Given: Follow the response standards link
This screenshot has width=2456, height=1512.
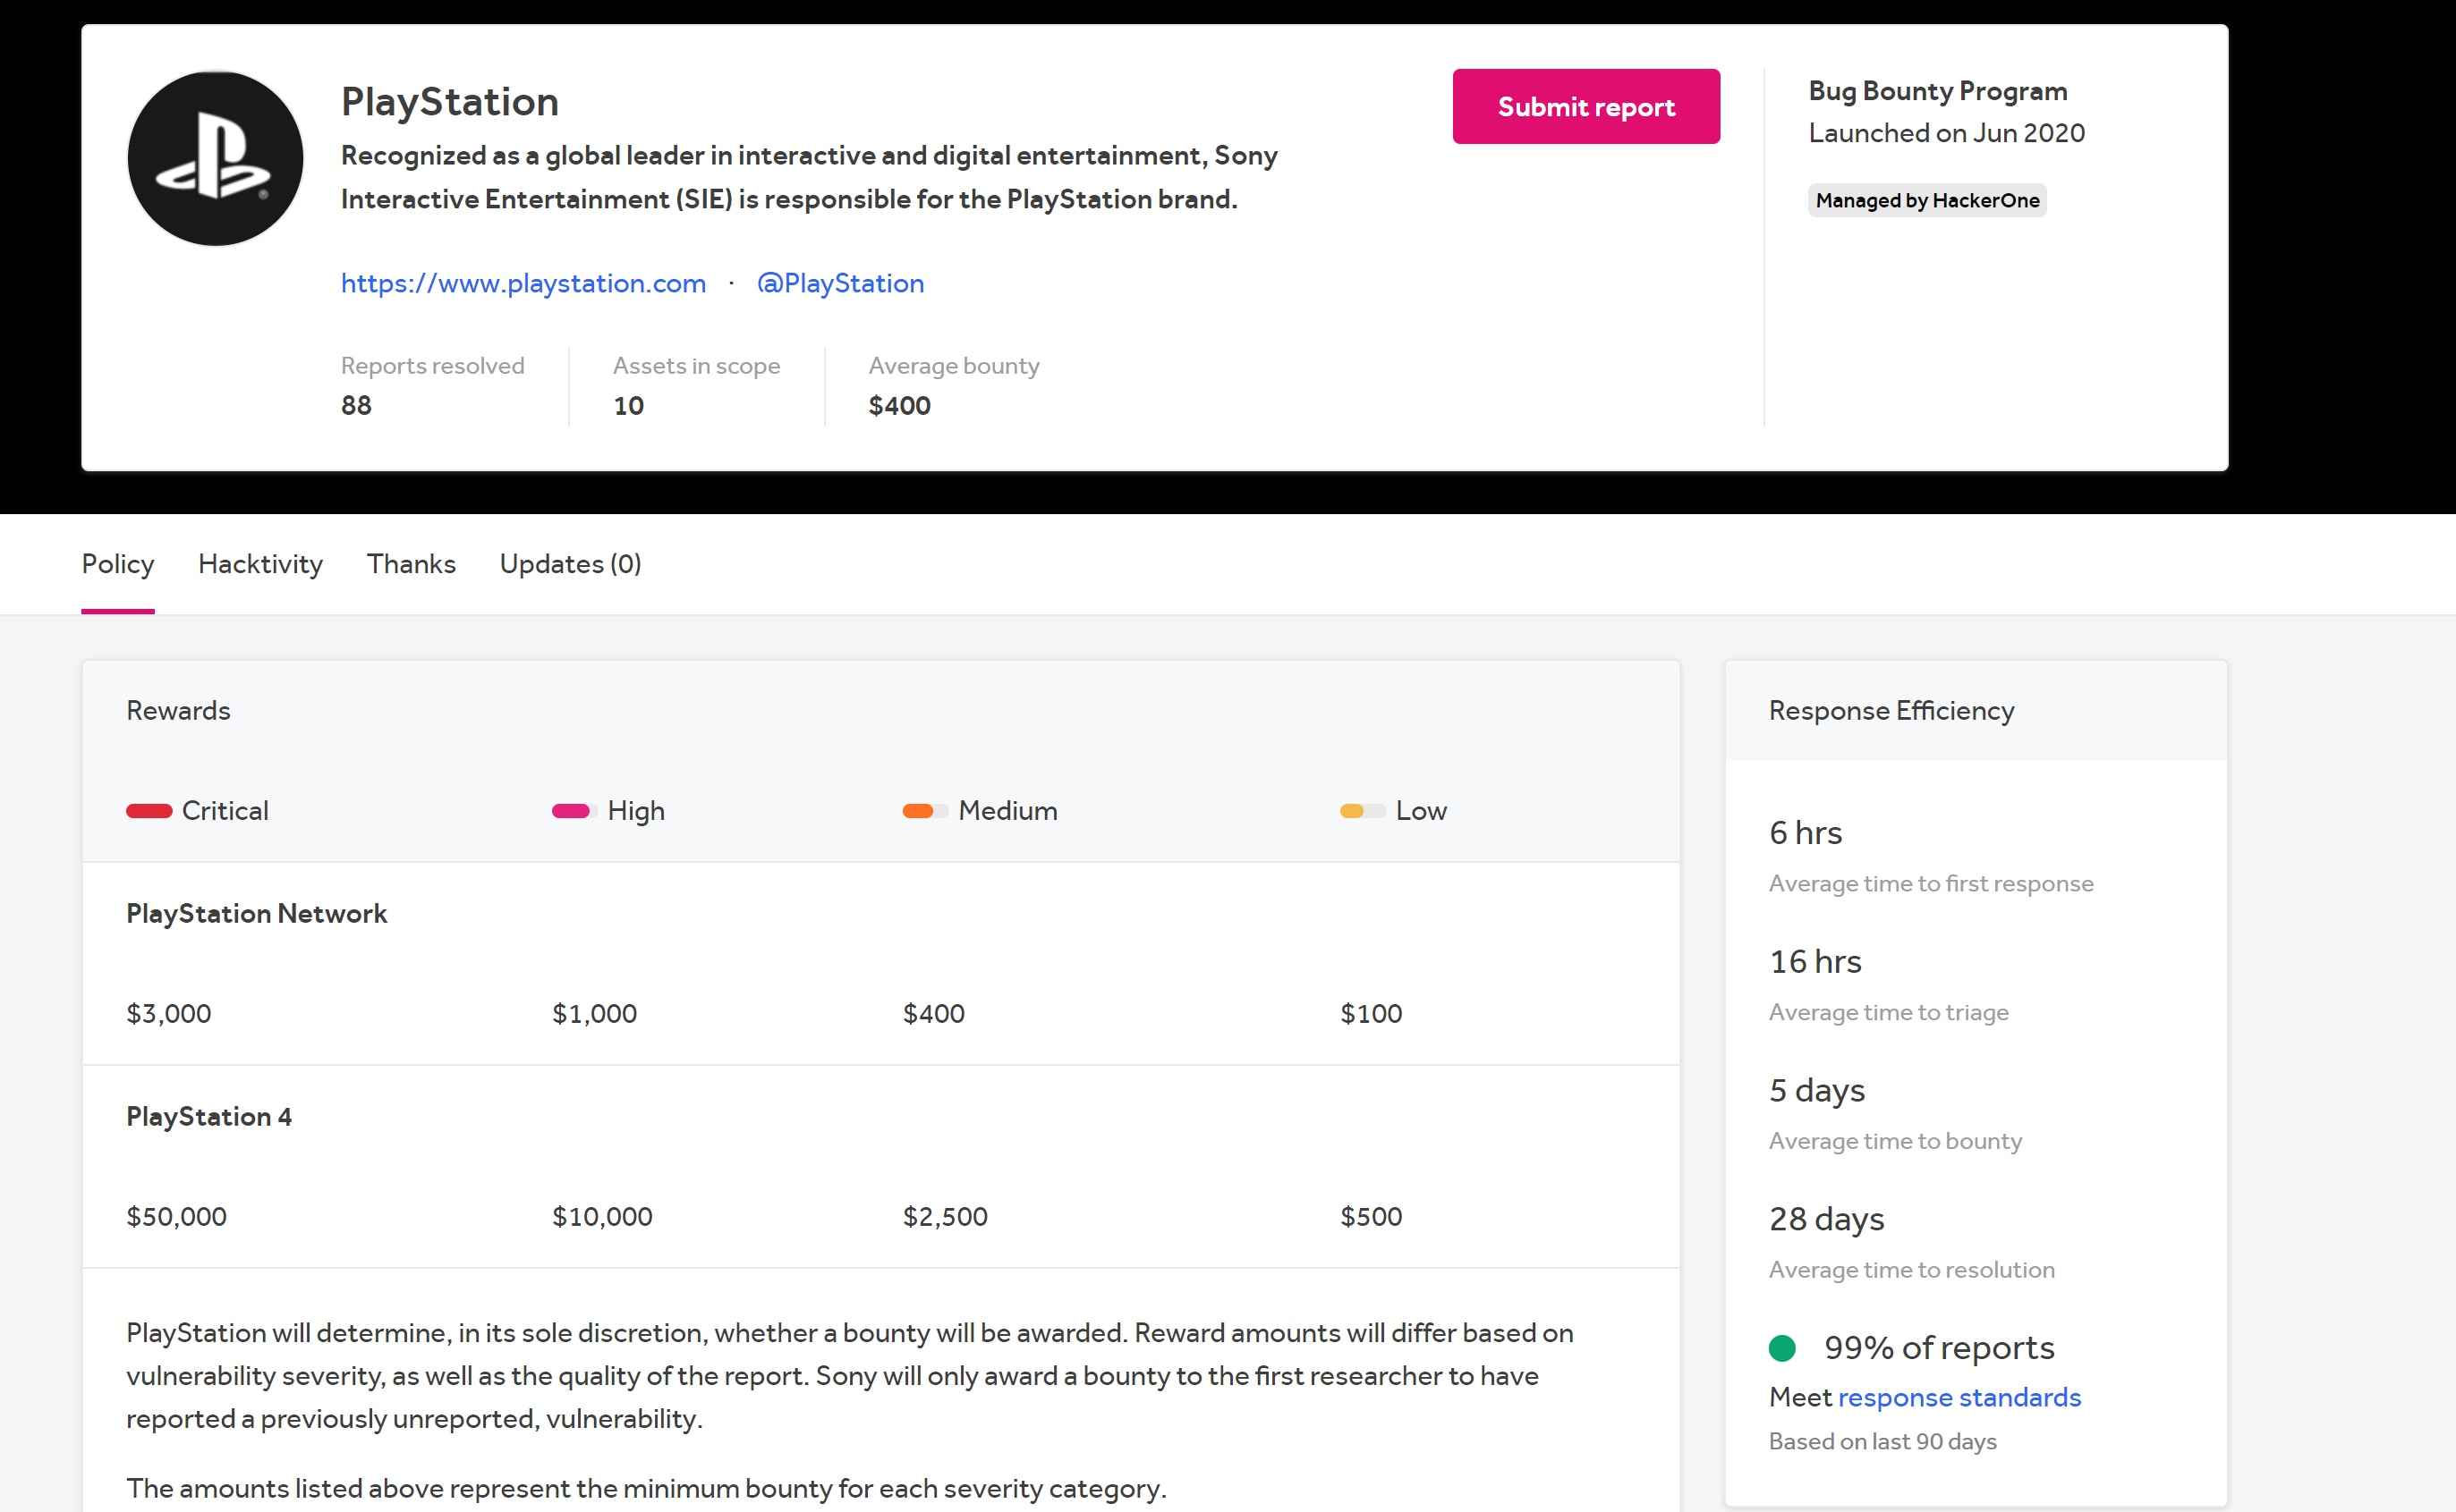Looking at the screenshot, I should tap(1959, 1397).
